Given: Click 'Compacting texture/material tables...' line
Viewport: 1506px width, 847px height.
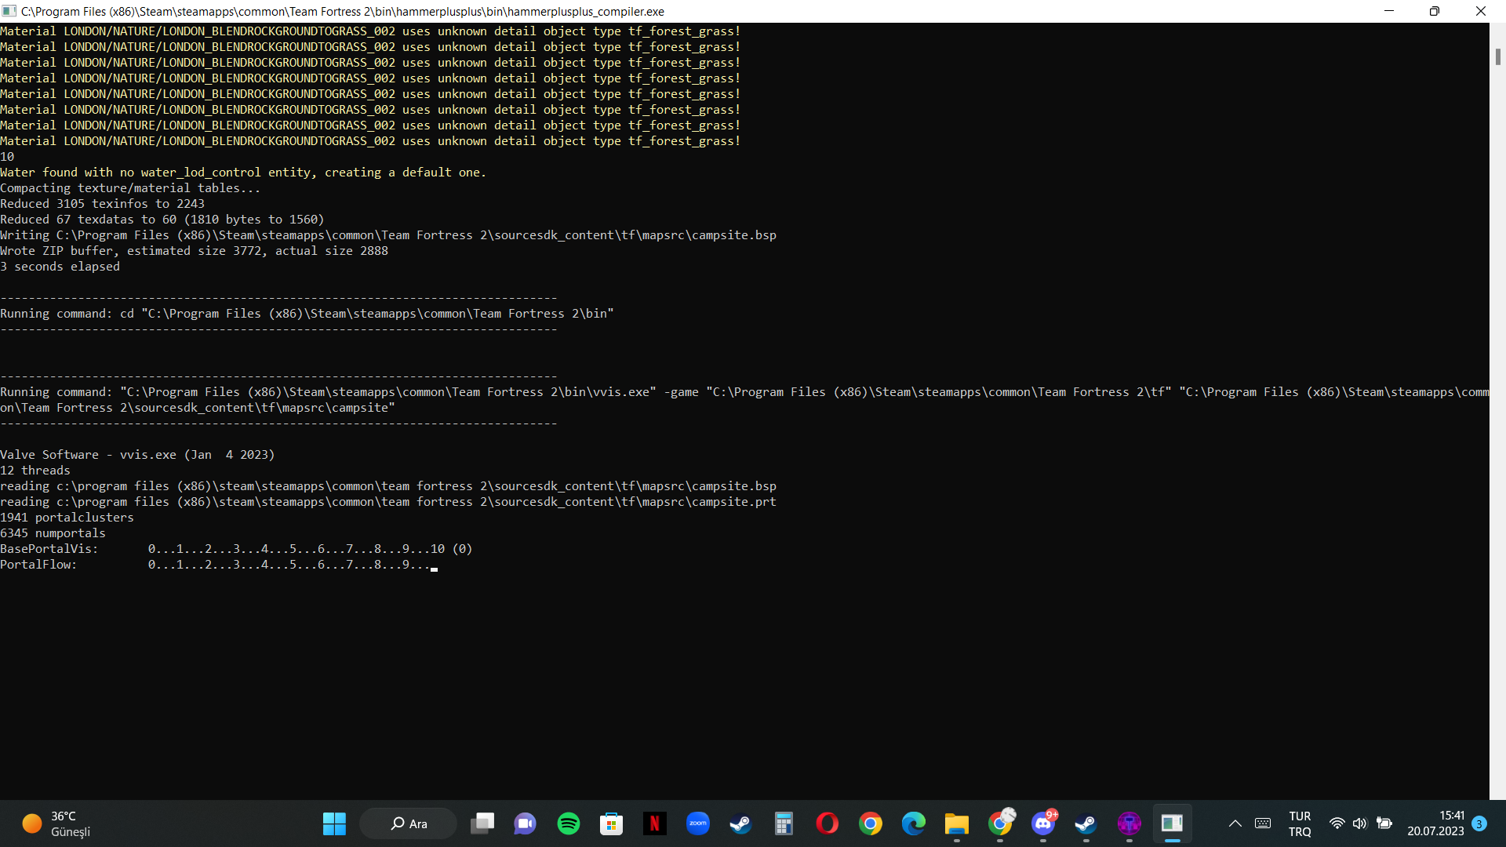Looking at the screenshot, I should pos(130,188).
